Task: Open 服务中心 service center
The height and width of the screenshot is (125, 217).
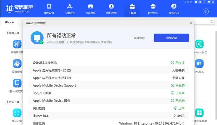Action: pos(174,9)
